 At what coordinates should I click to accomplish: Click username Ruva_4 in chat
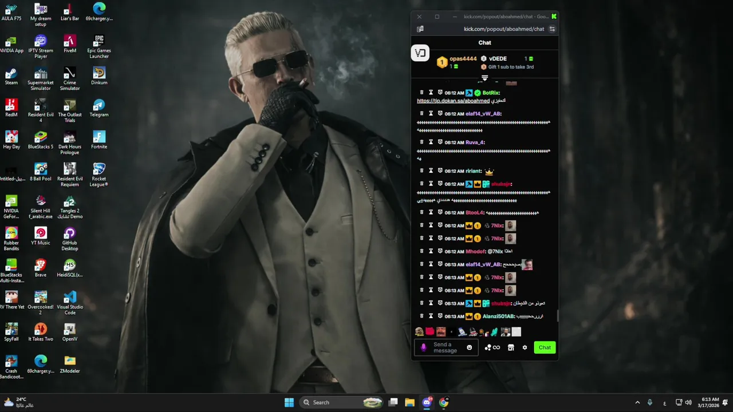pyautogui.click(x=475, y=142)
